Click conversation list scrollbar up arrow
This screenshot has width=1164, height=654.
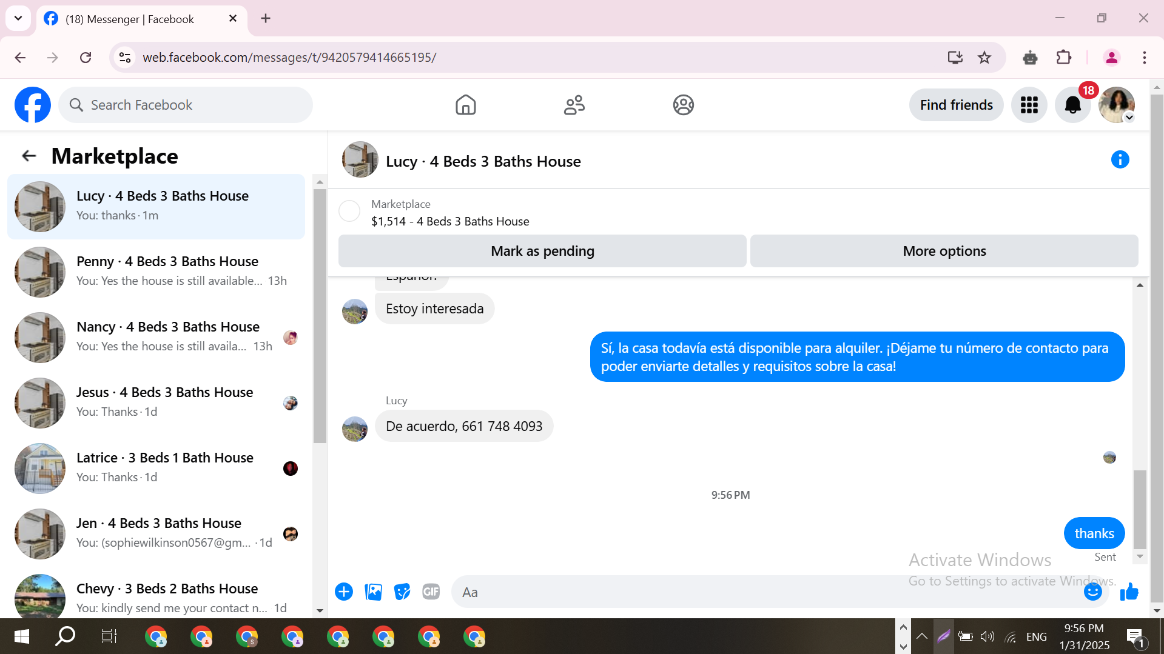[320, 182]
